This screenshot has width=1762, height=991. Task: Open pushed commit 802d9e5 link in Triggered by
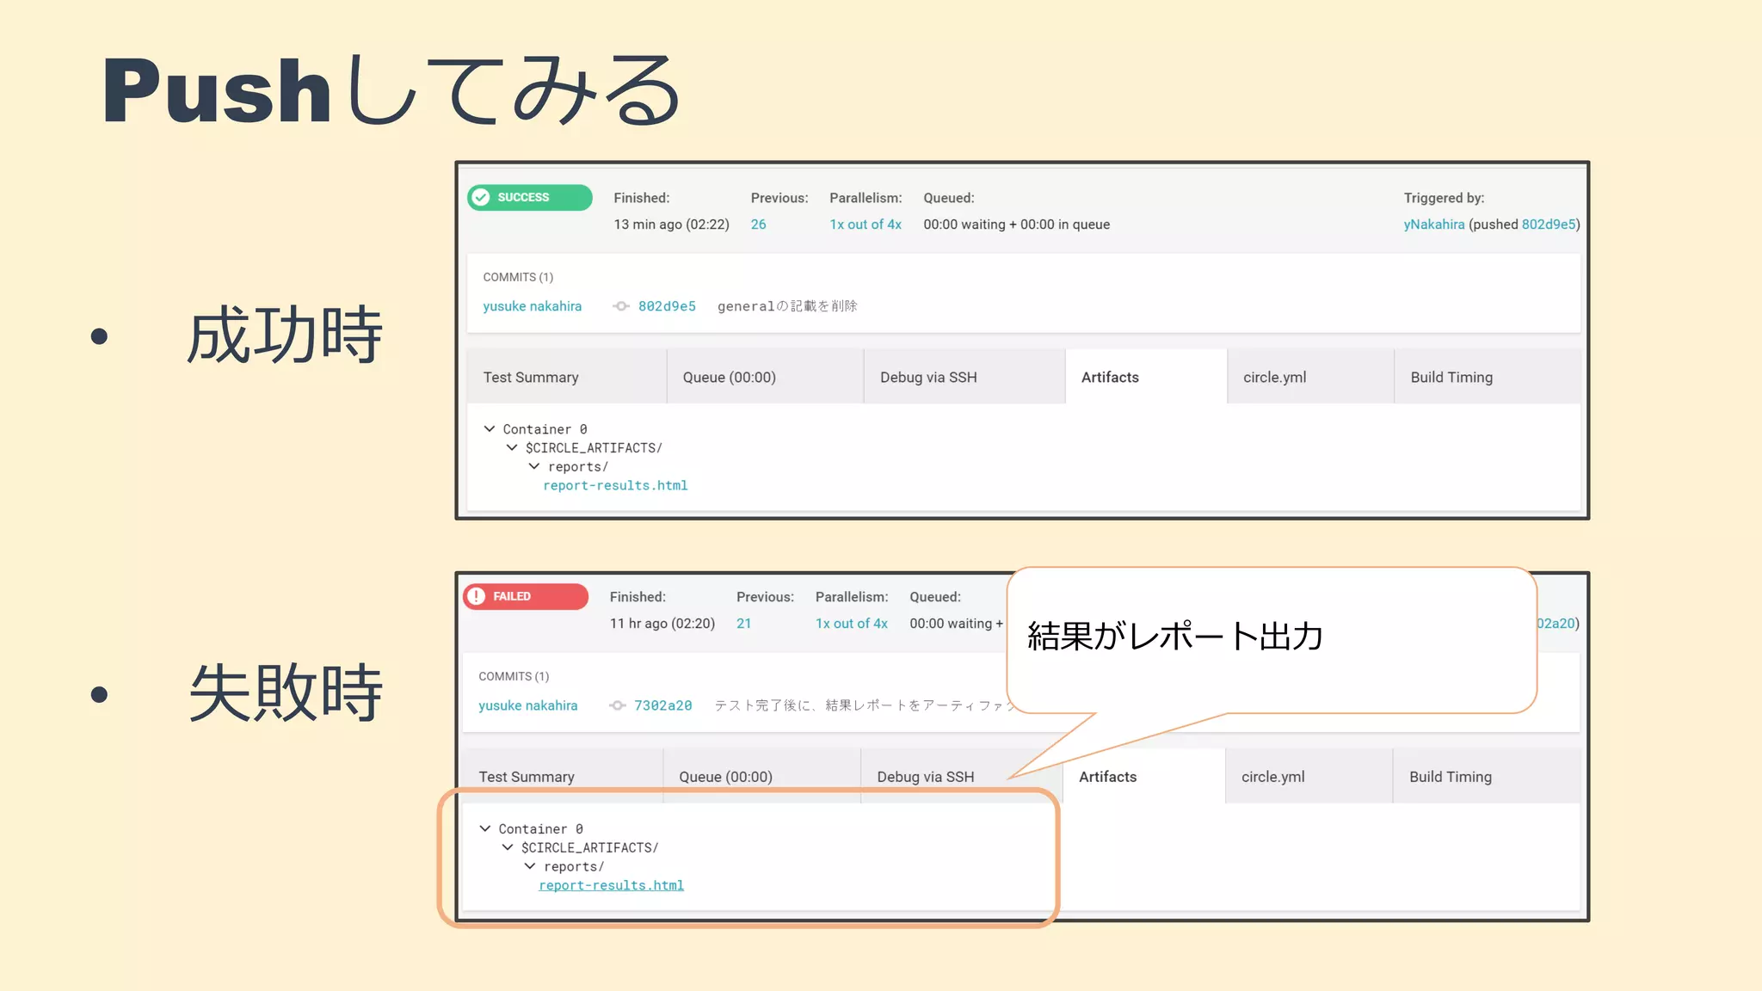coord(1549,225)
